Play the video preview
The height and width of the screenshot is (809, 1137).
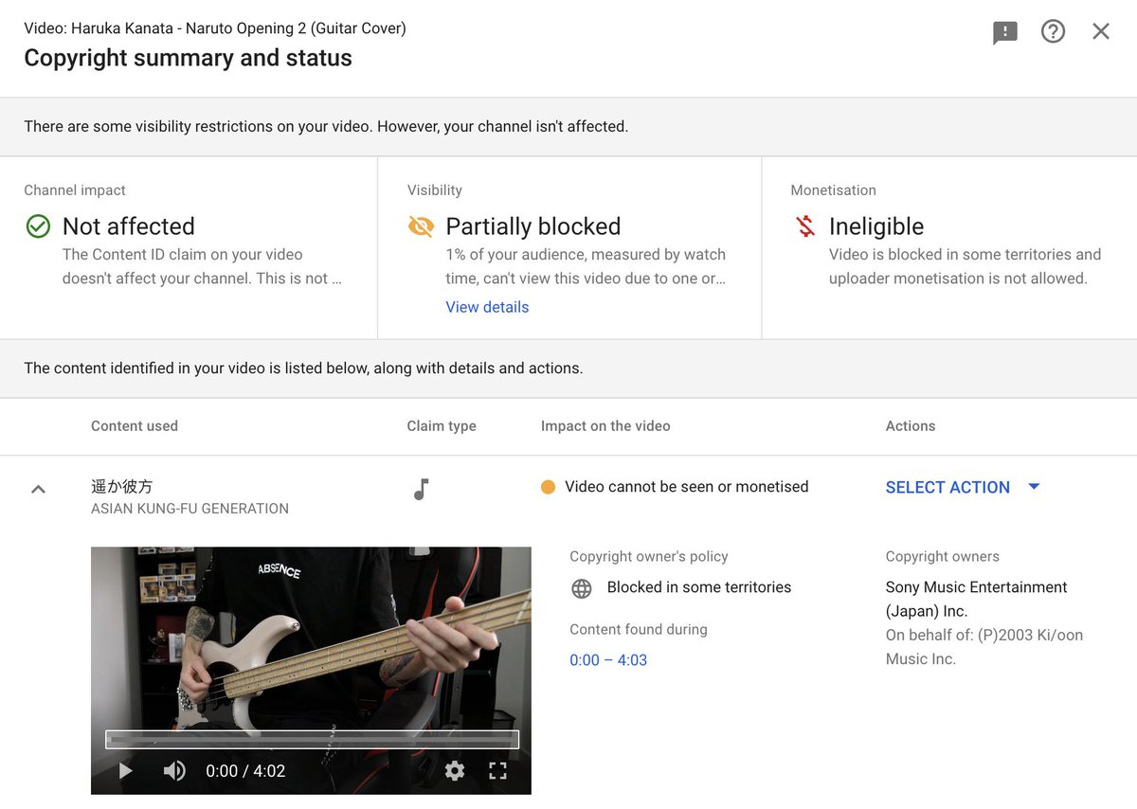click(x=125, y=771)
